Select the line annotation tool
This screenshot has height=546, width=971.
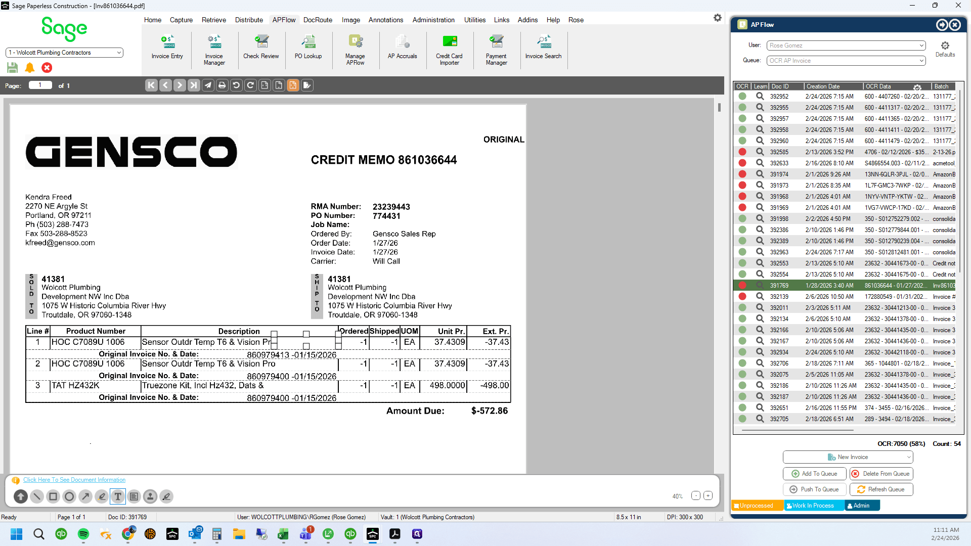click(37, 496)
